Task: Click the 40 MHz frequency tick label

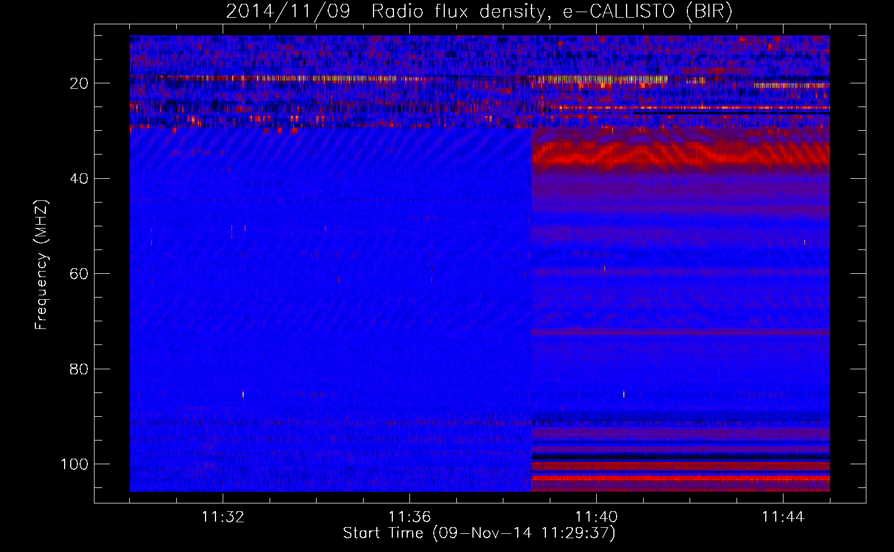Action: click(x=80, y=178)
